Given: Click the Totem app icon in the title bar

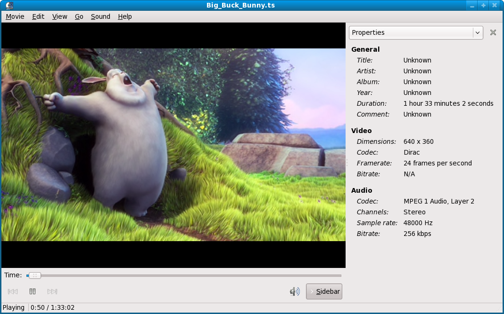Looking at the screenshot, I should coord(9,6).
